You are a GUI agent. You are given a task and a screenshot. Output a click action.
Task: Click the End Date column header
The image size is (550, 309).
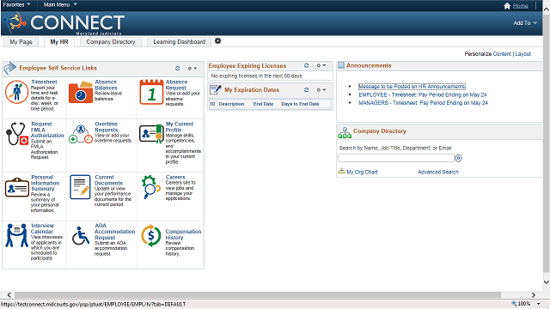[x=264, y=104]
